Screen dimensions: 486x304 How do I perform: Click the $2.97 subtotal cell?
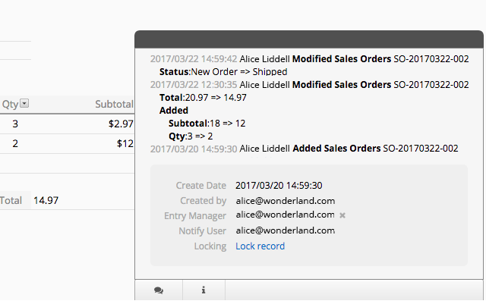(121, 124)
